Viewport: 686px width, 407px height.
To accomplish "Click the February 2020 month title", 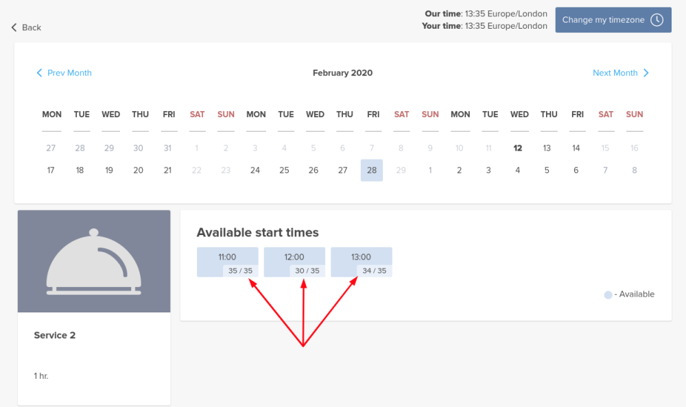I will (x=342, y=73).
